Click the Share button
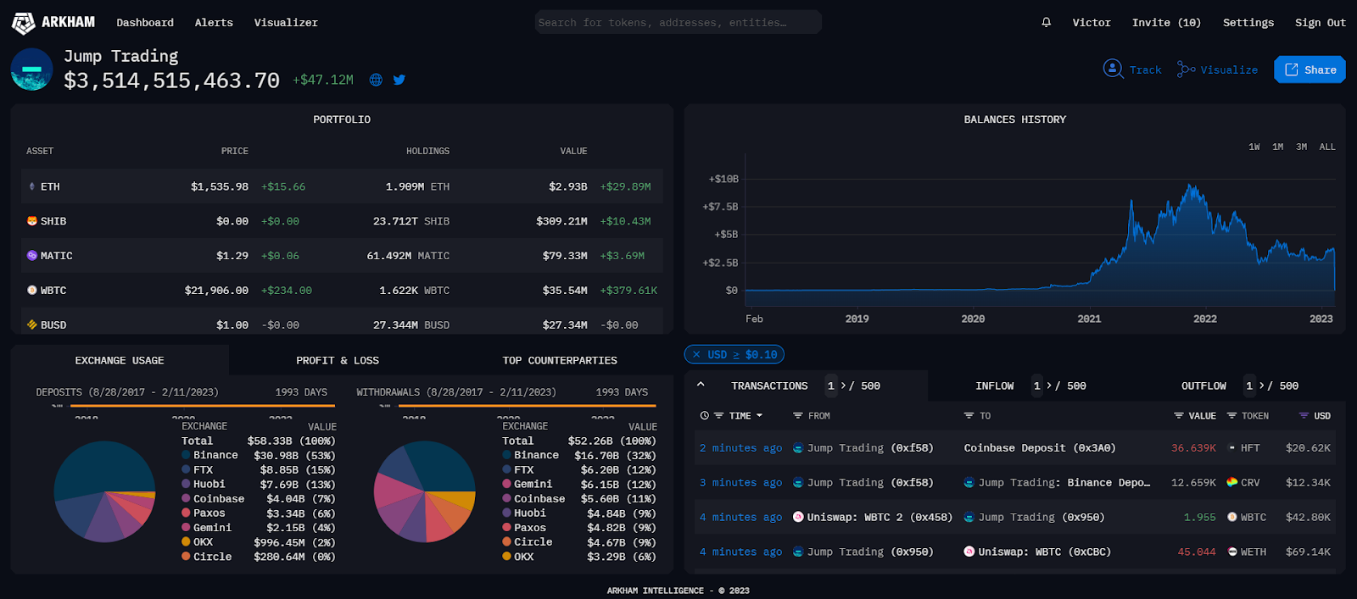 tap(1310, 69)
